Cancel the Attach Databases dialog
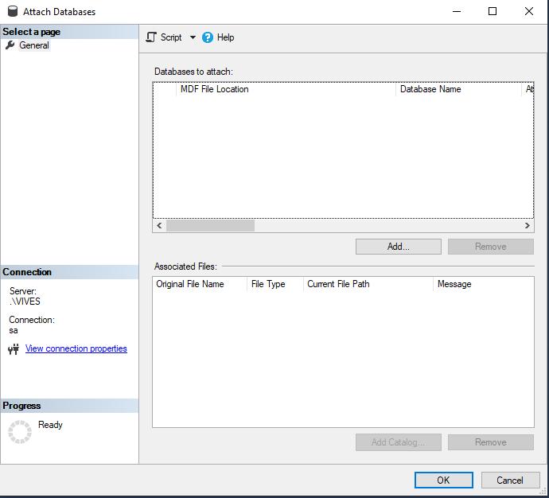Screen dimensions: 549x498 (510, 480)
